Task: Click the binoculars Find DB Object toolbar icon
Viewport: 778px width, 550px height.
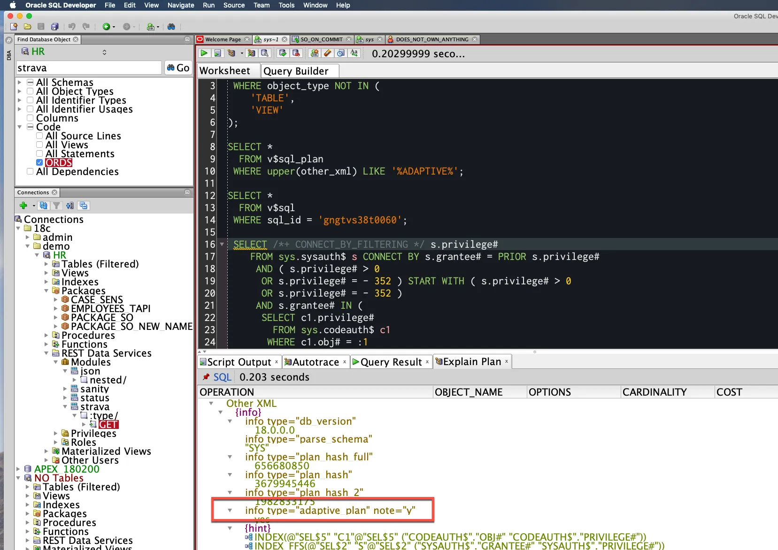Action: coord(171,27)
